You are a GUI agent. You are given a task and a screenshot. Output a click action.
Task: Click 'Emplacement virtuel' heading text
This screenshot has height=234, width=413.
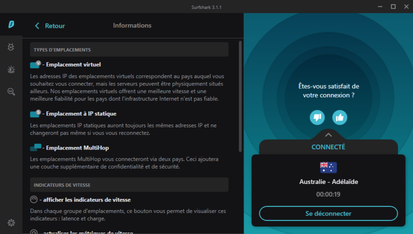pos(73,65)
